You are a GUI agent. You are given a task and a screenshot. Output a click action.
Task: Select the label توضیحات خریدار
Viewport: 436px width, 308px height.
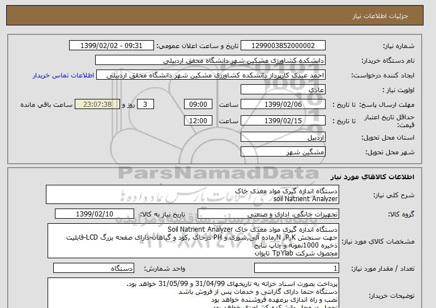(x=392, y=296)
